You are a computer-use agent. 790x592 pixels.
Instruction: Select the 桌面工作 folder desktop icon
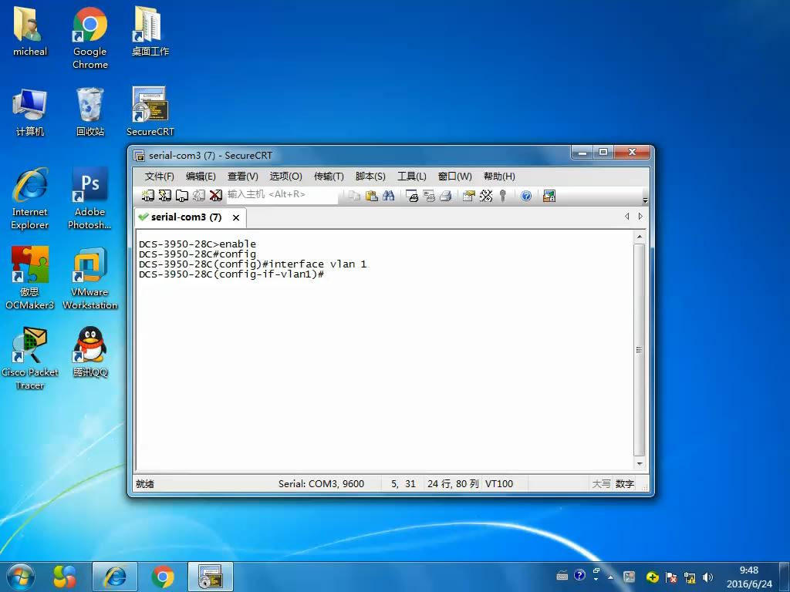coord(150,31)
